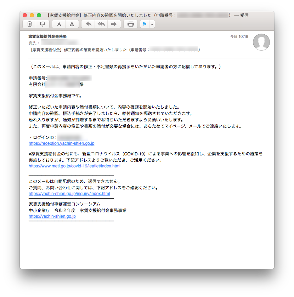Reply to the sender

pyautogui.click(x=89, y=24)
